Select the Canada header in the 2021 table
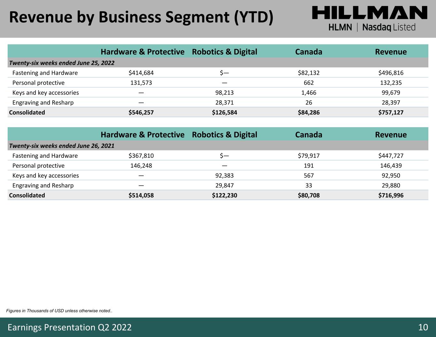The height and width of the screenshot is (337, 436). pos(309,134)
